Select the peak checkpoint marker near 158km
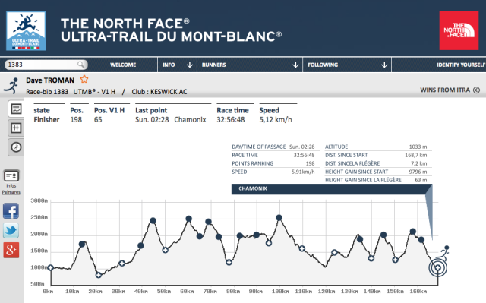 pos(413,232)
